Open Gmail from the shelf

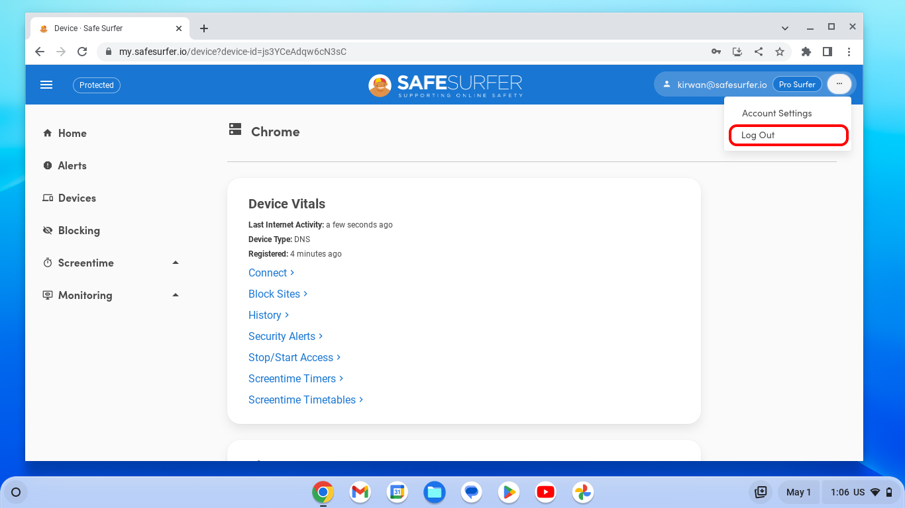pyautogui.click(x=360, y=492)
